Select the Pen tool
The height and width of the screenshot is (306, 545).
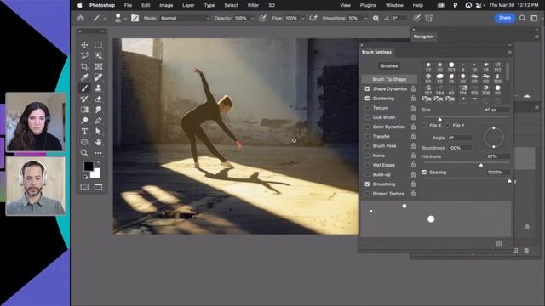[99, 121]
